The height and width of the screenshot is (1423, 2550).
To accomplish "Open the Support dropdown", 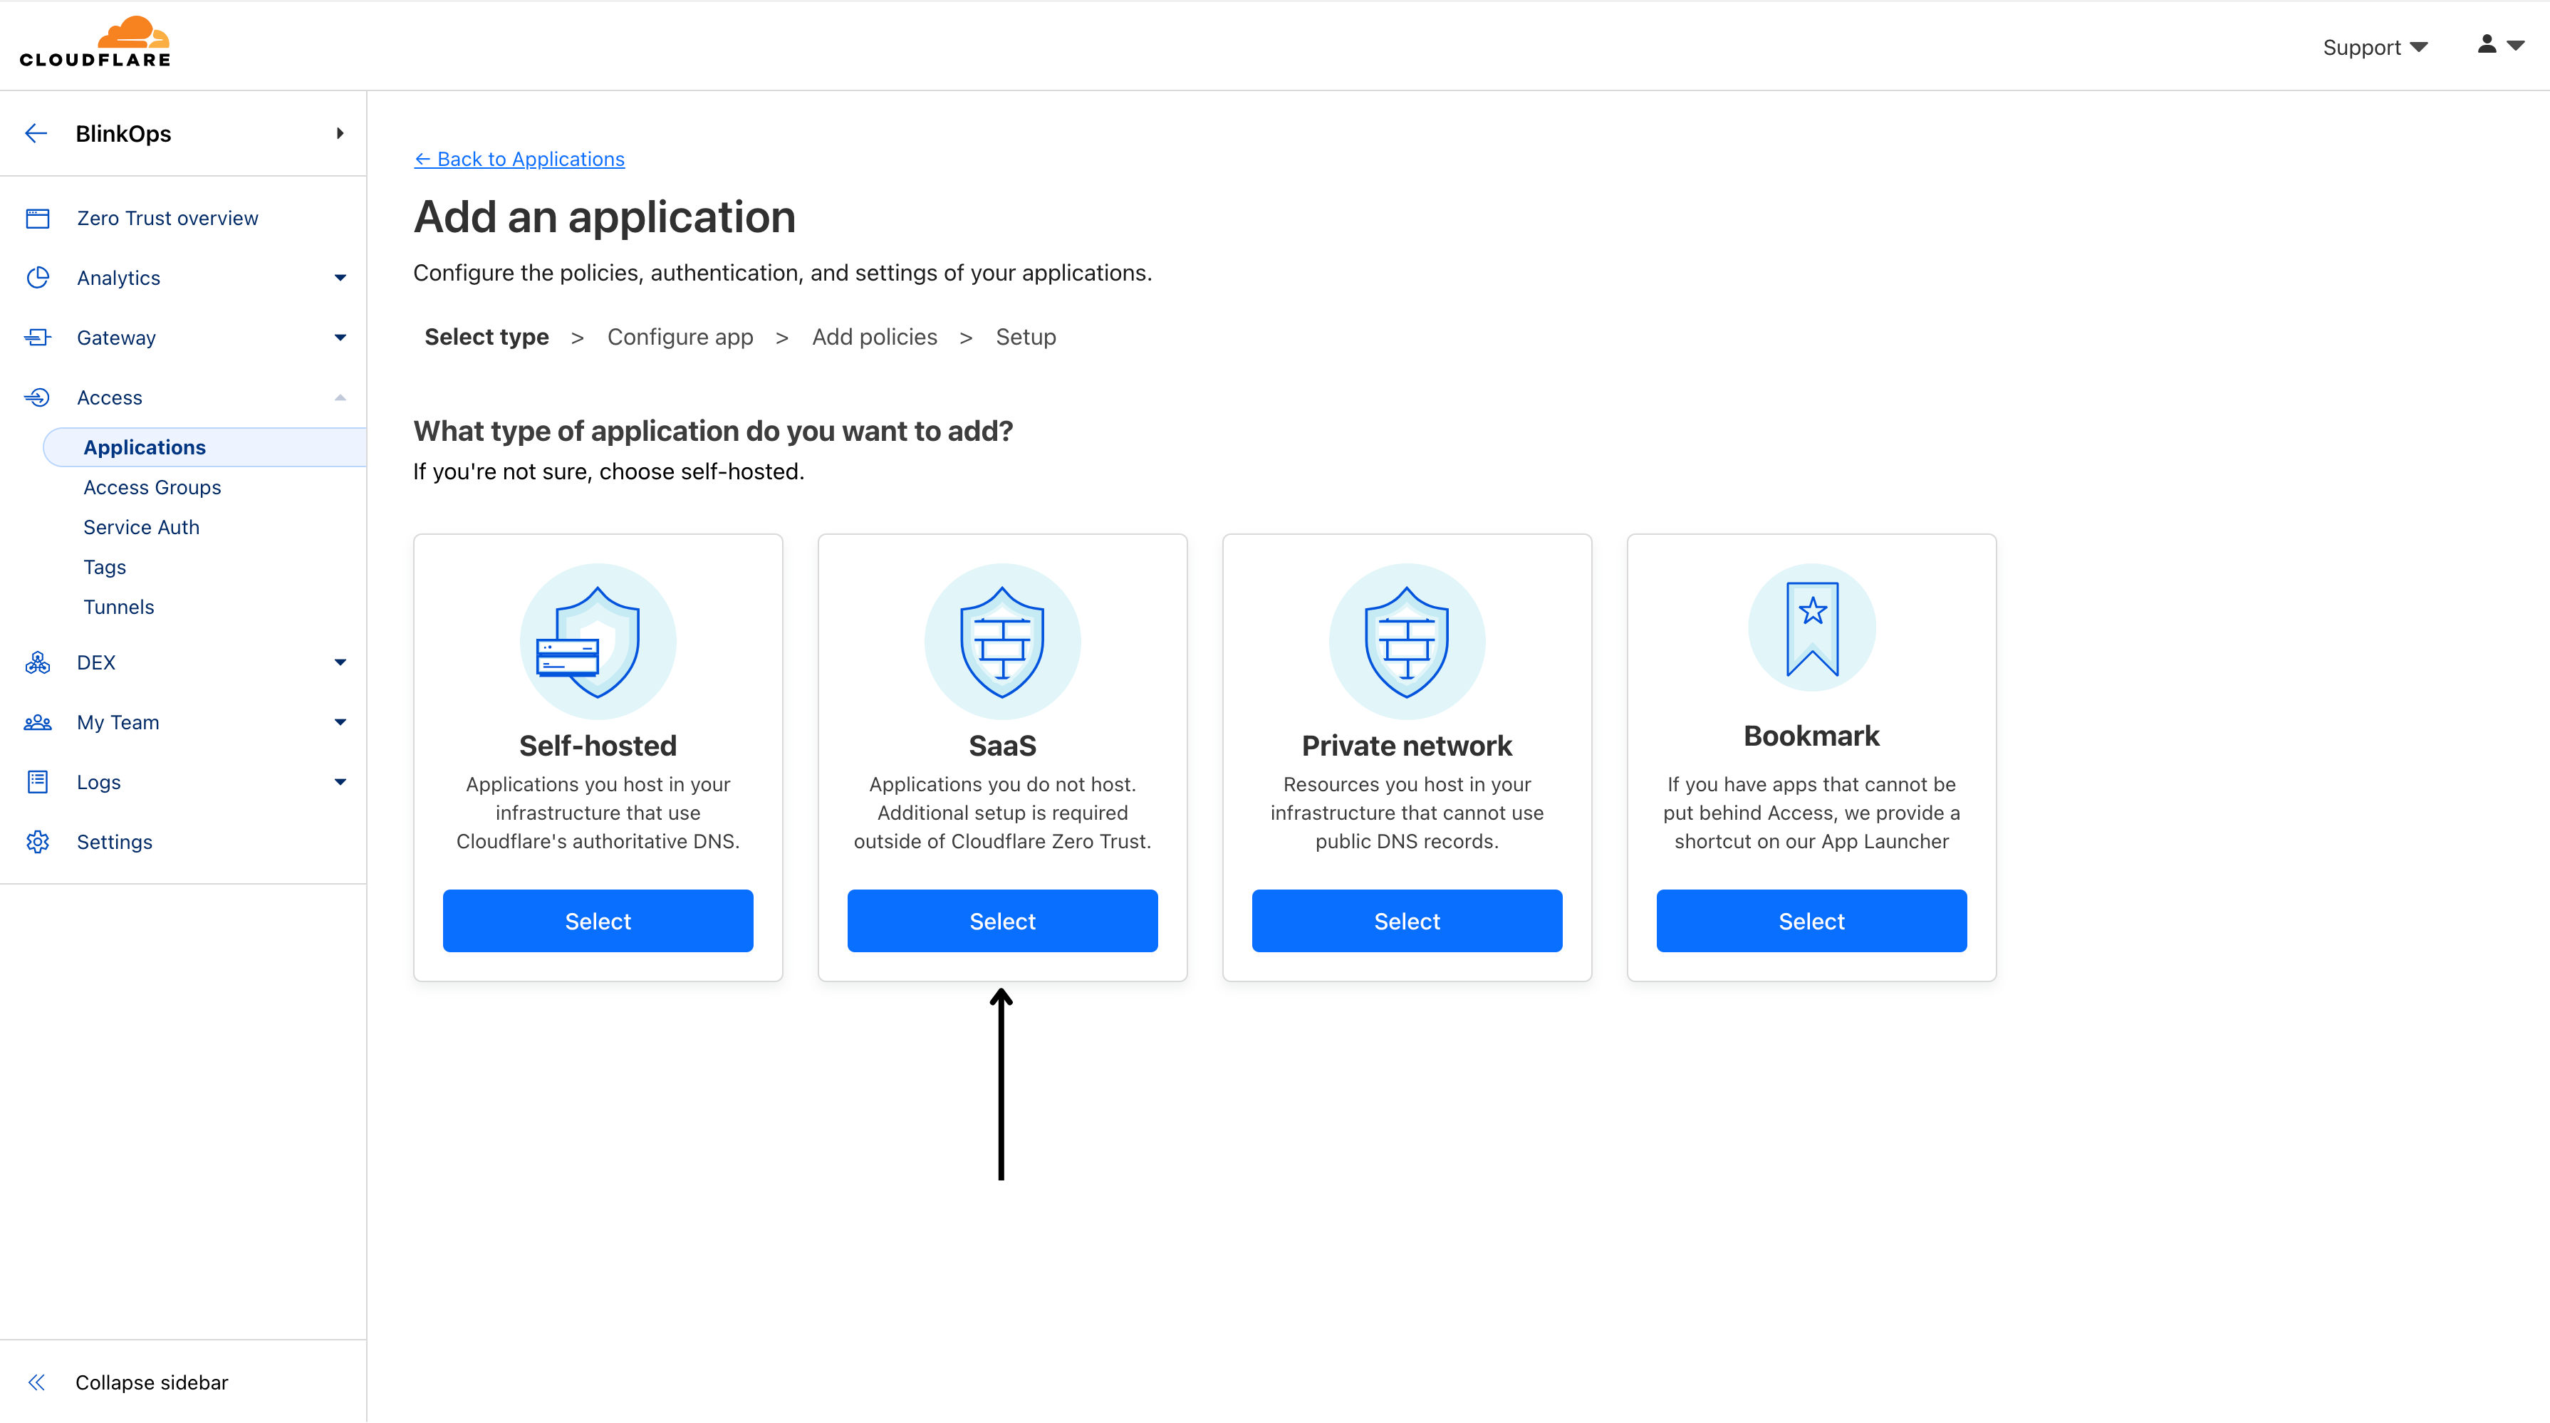I will pos(2375,48).
